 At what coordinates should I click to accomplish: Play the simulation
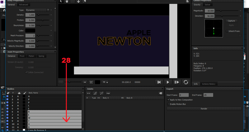tap(168, 82)
